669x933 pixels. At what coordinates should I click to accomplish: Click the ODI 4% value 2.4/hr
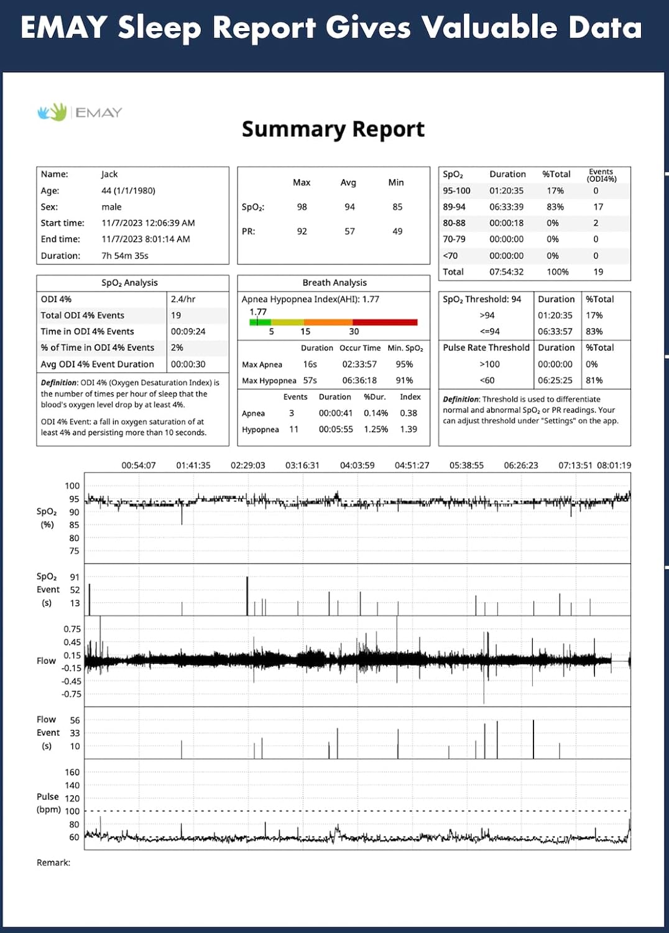click(x=183, y=299)
